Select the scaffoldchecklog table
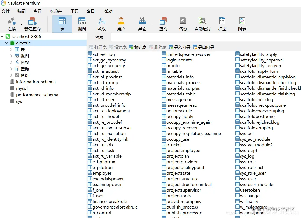The height and width of the screenshot is (218, 301). click(254, 99)
